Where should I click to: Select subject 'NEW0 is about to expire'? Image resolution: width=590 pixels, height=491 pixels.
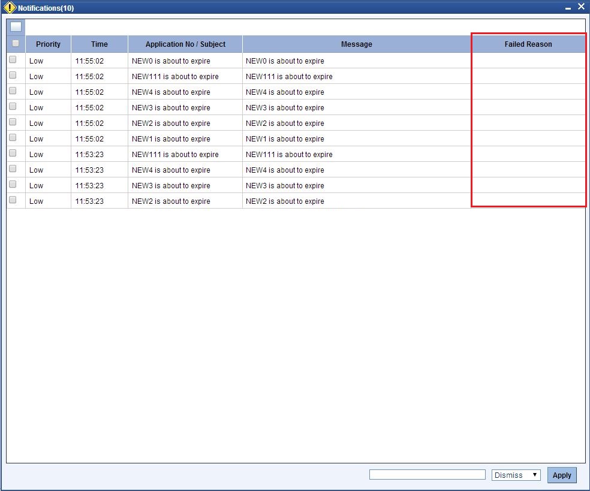pos(171,61)
